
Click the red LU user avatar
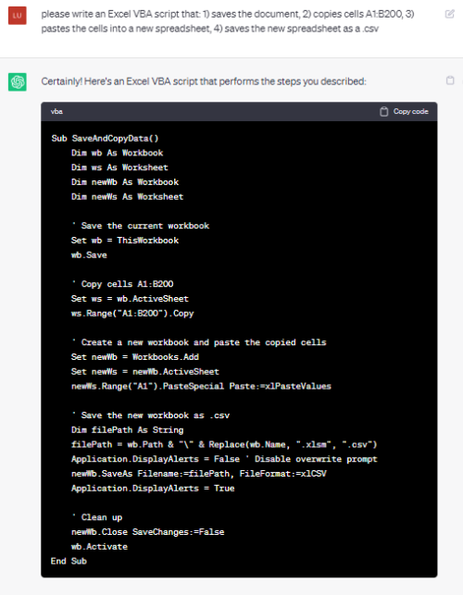tap(18, 16)
